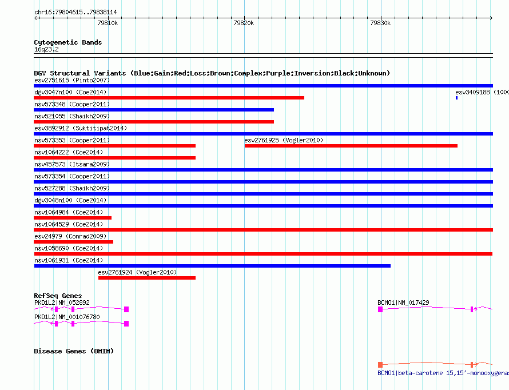
Task: Click the 79820k ruler tick mark
Action: (x=244, y=18)
